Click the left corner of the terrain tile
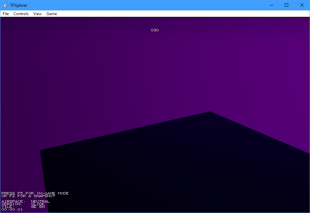 coord(41,151)
